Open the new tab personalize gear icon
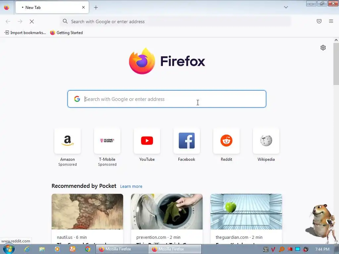Image resolution: width=339 pixels, height=254 pixels. pos(323,48)
